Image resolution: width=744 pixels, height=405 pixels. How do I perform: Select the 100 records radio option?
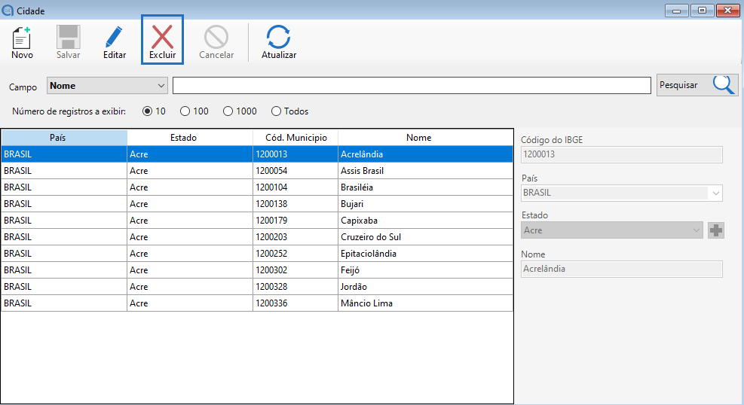point(185,111)
